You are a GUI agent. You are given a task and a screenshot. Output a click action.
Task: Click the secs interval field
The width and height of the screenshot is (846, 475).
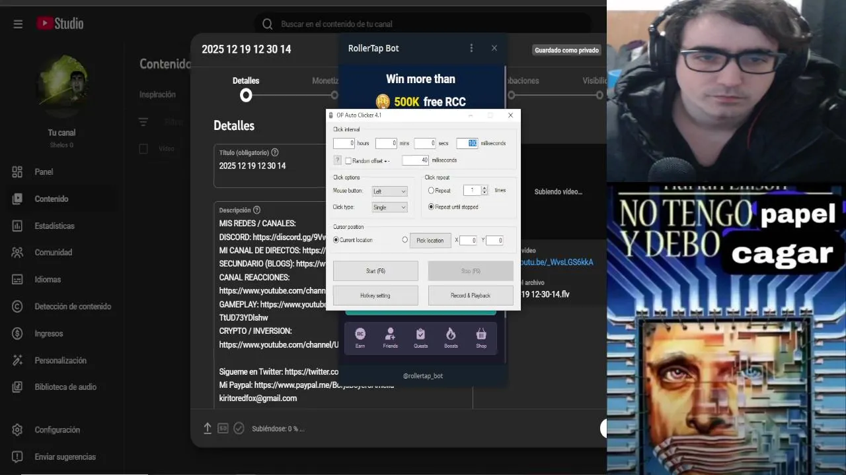tap(425, 143)
